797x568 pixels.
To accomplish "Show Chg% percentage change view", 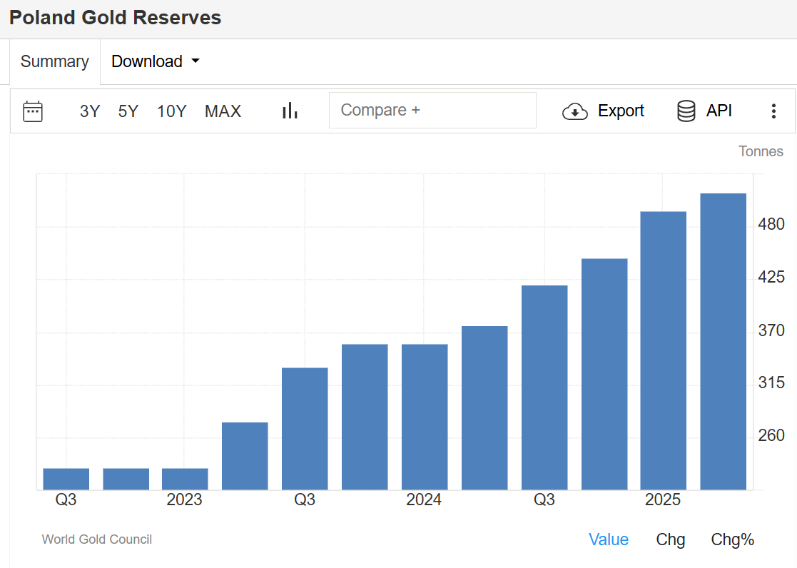I will (x=732, y=539).
